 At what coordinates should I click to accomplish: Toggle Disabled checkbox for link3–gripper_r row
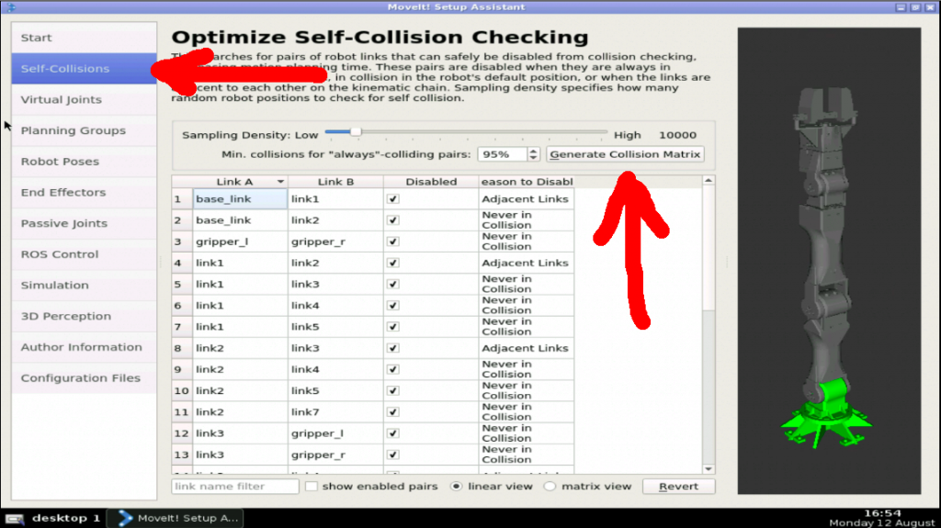coord(393,455)
